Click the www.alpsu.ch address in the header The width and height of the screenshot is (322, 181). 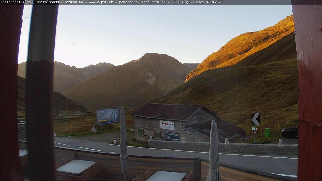tap(101, 2)
